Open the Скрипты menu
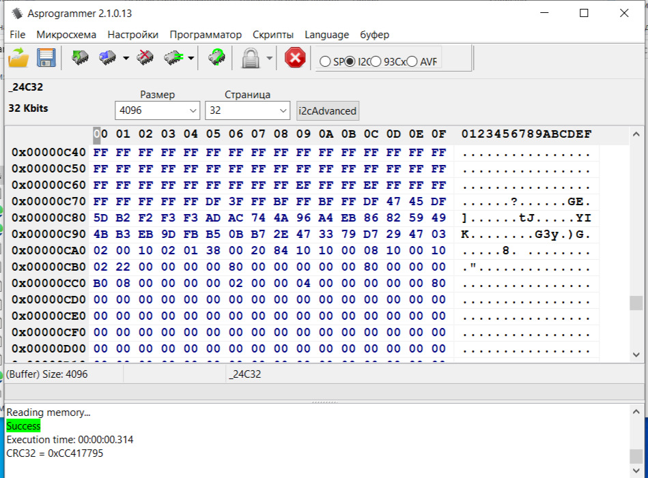The width and height of the screenshot is (648, 478). 273,35
